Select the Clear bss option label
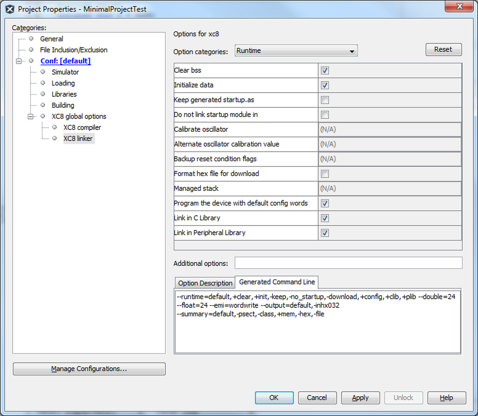 [x=187, y=70]
